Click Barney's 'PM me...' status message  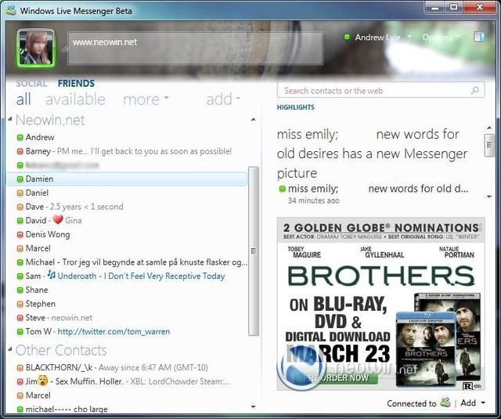(144, 151)
